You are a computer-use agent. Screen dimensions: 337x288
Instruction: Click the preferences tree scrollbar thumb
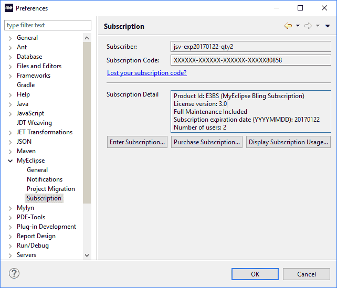(87, 123)
